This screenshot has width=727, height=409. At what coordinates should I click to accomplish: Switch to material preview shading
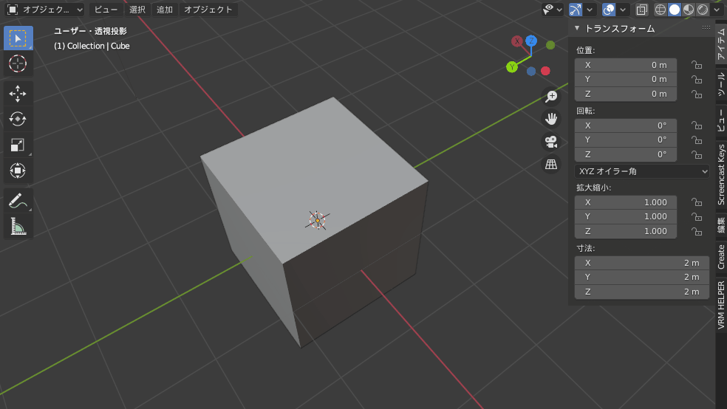tap(689, 10)
